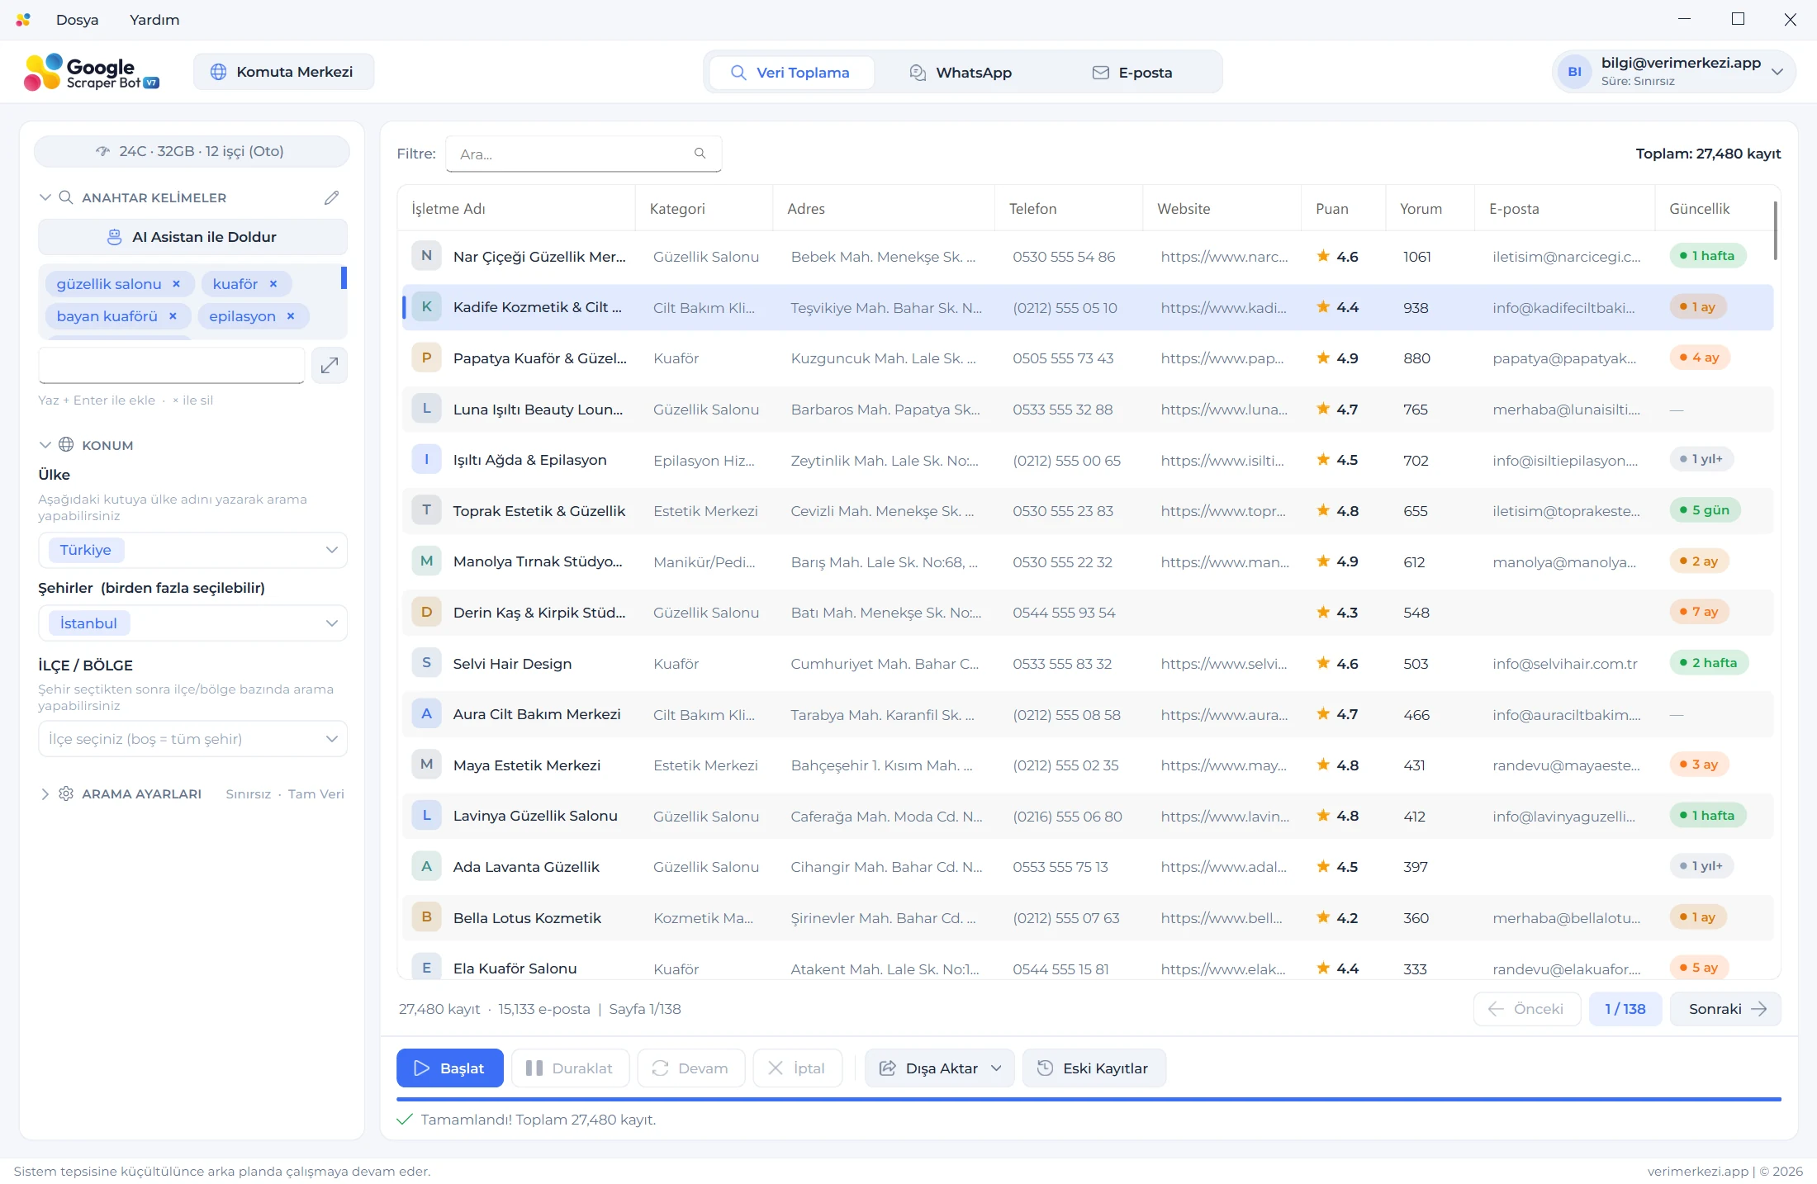Click the Başlat button
The image size is (1817, 1184).
click(449, 1068)
